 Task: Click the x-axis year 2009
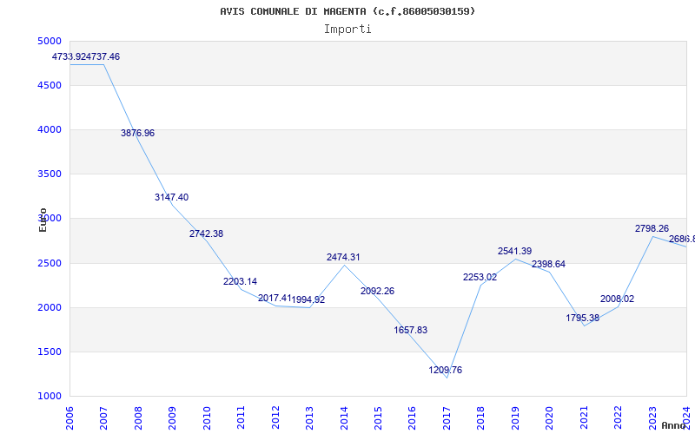click(172, 418)
